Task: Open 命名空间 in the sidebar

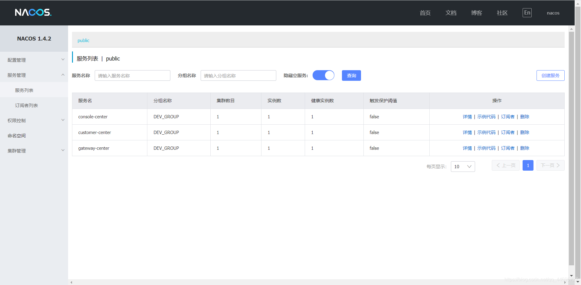Action: click(x=34, y=136)
